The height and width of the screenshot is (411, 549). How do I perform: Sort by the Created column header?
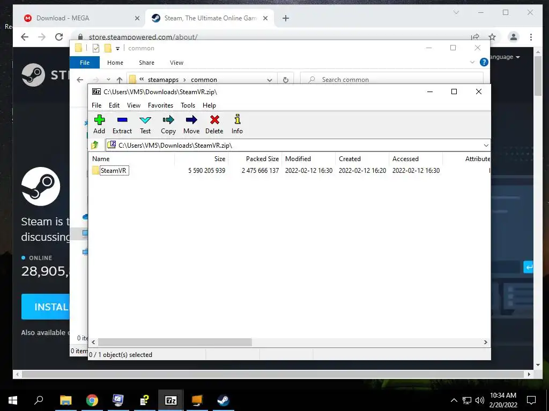pyautogui.click(x=362, y=158)
